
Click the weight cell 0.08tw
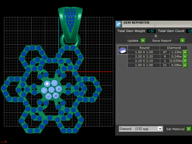pyautogui.click(x=176, y=65)
